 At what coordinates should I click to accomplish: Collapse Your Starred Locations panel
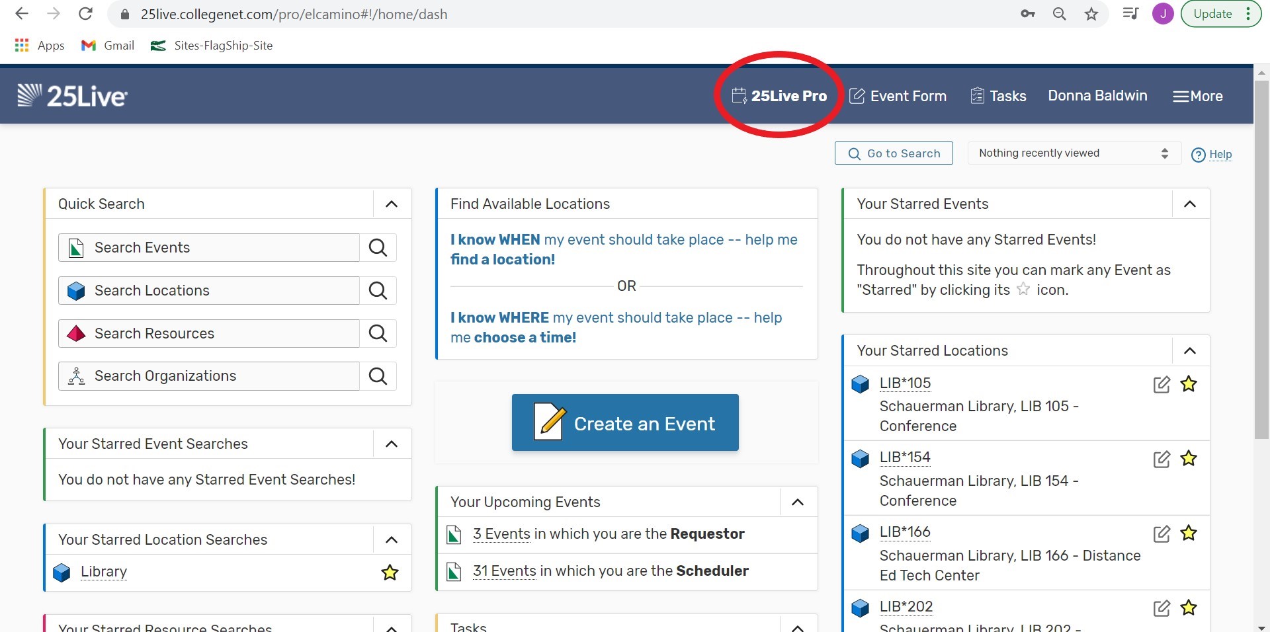[x=1190, y=350]
